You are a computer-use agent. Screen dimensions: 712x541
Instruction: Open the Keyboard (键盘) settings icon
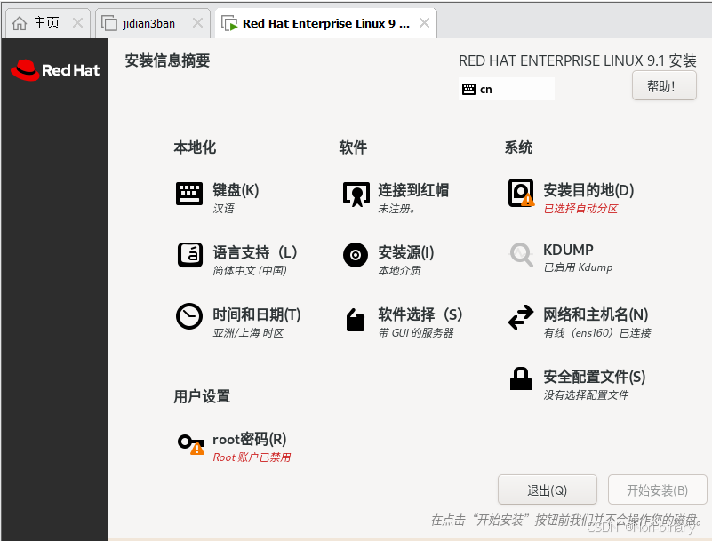tap(189, 194)
